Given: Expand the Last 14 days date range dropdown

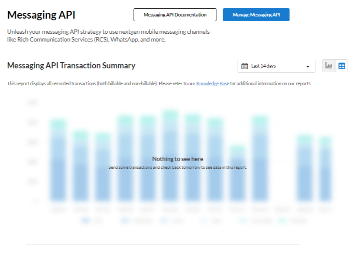Looking at the screenshot, I should (x=276, y=66).
